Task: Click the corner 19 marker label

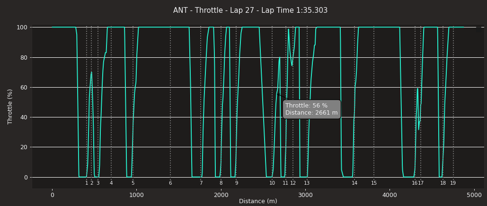Action: click(x=453, y=183)
